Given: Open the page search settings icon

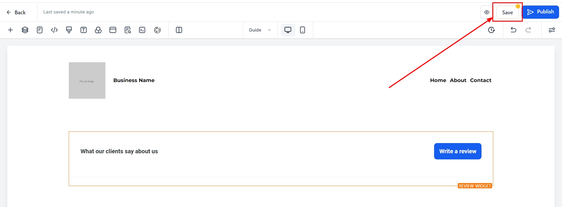Looking at the screenshot, I should (128, 30).
